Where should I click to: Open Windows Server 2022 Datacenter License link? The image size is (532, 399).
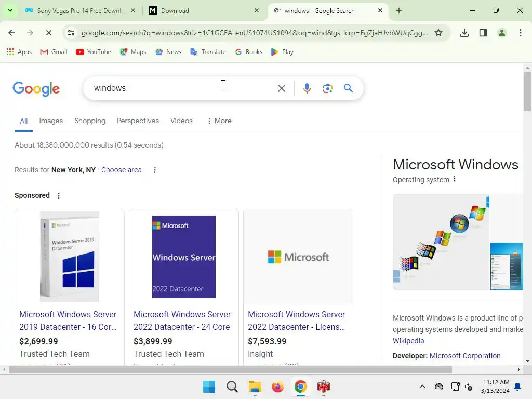click(297, 321)
